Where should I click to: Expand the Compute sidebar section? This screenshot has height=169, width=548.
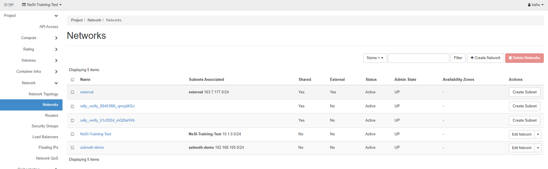(x=56, y=38)
